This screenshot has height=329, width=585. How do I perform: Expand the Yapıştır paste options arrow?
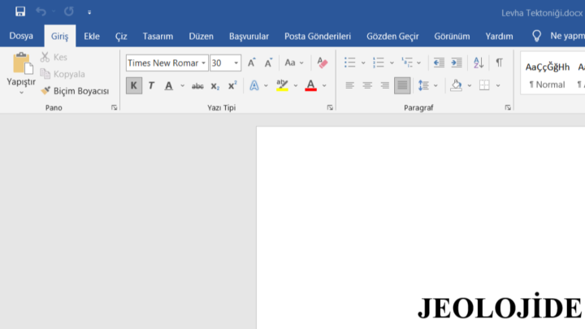(21, 93)
